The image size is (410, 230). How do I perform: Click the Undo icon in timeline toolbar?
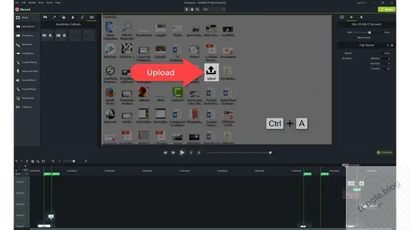pyautogui.click(x=17, y=162)
